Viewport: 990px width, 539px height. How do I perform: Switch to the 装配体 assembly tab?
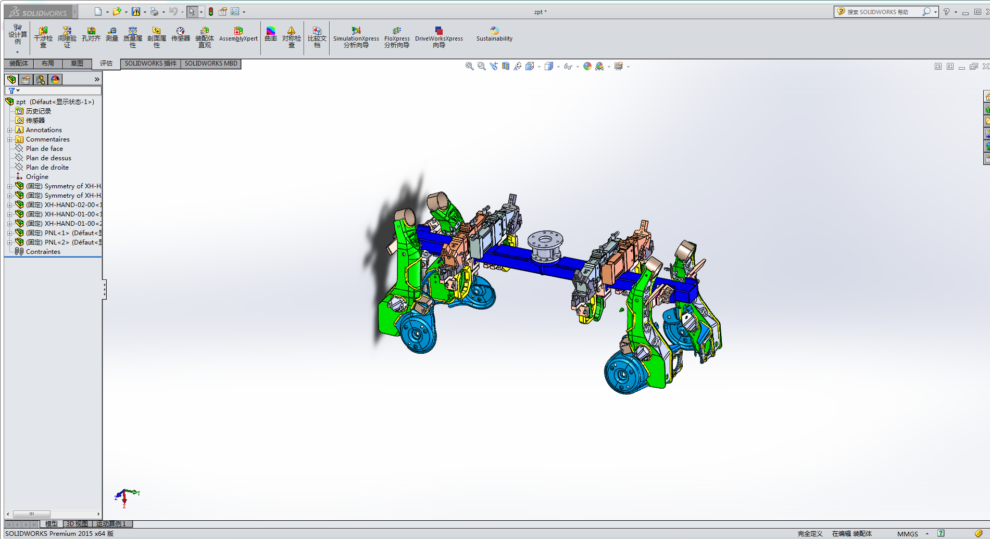click(x=19, y=63)
